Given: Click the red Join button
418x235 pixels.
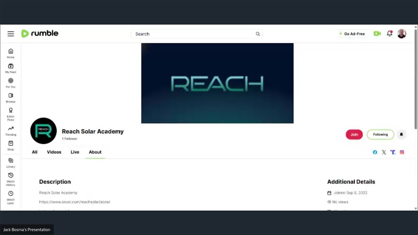Looking at the screenshot, I should pos(354,134).
